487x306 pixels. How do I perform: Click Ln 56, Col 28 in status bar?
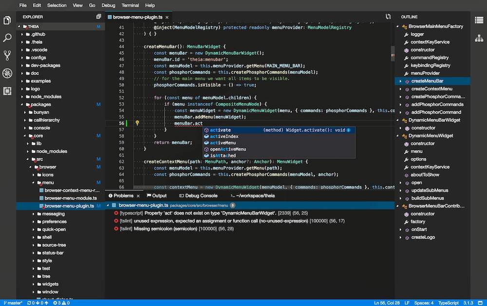387,303
